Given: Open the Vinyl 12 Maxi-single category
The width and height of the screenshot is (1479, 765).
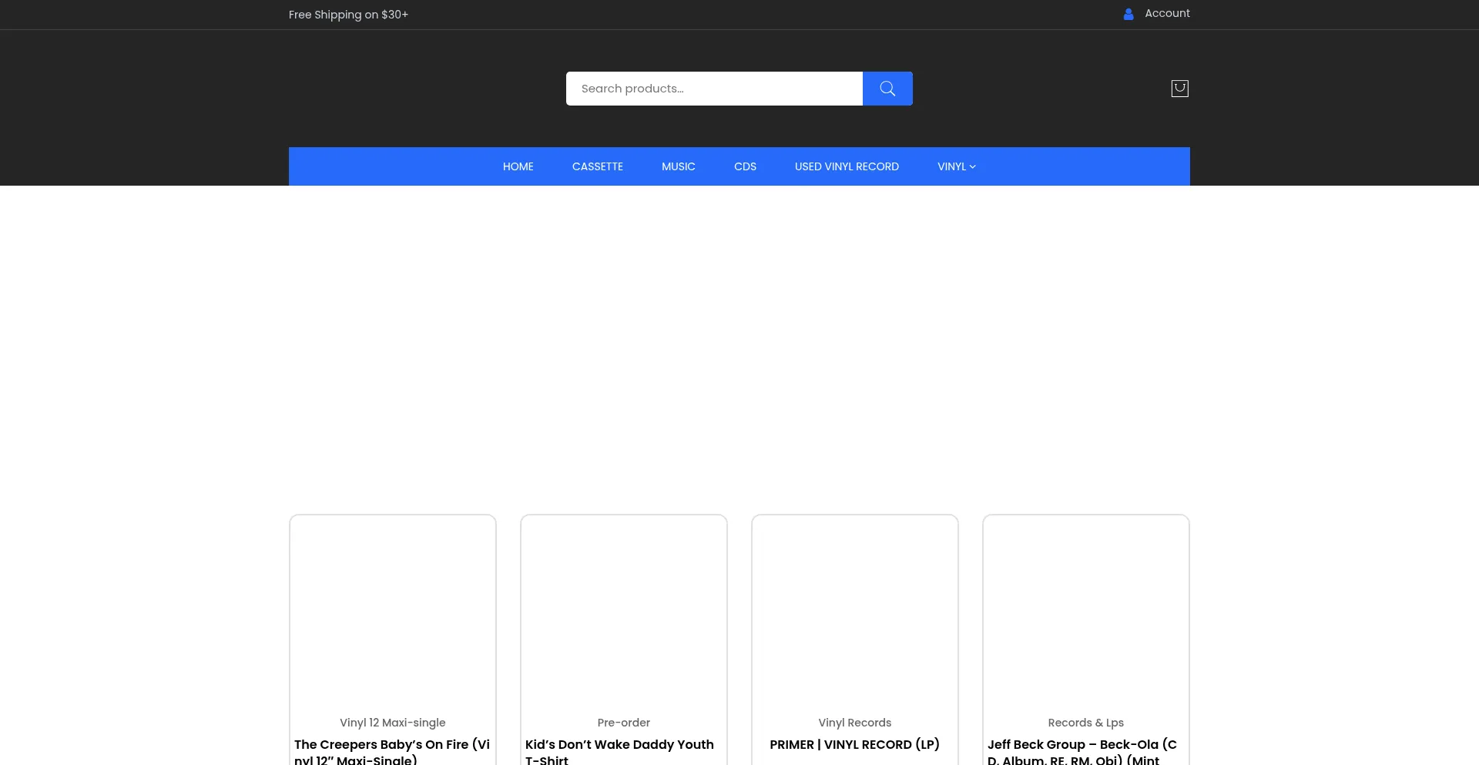Looking at the screenshot, I should (x=393, y=723).
